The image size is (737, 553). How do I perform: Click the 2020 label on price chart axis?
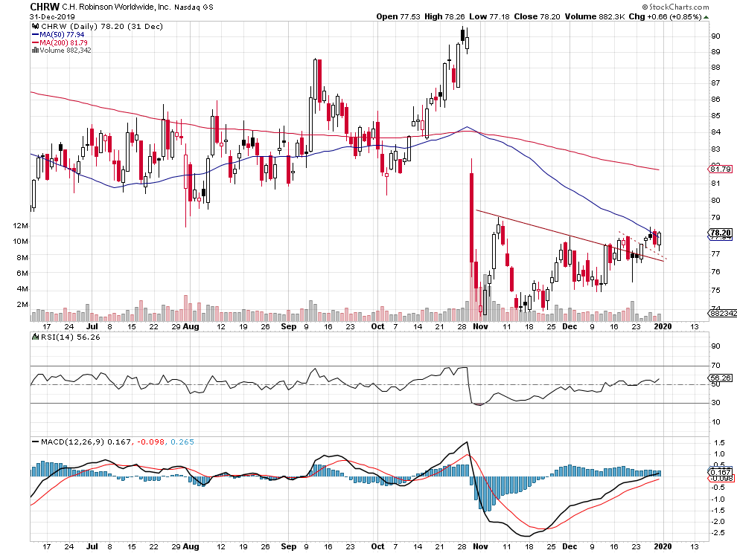point(663,326)
